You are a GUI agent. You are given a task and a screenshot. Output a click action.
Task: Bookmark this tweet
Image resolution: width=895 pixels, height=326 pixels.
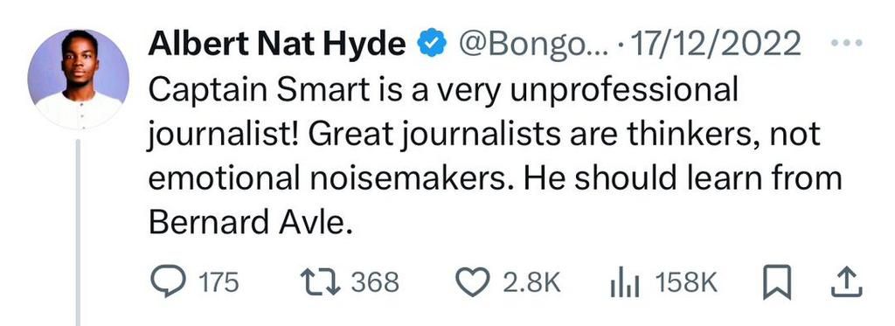pyautogui.click(x=777, y=282)
